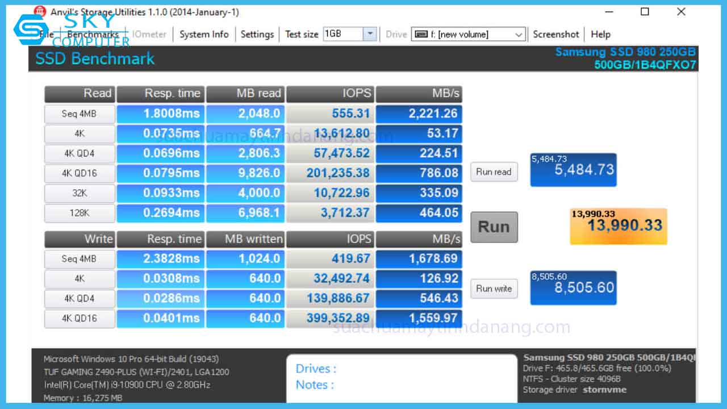The width and height of the screenshot is (727, 409).
Task: Click the MB written column header
Action: pyautogui.click(x=245, y=239)
